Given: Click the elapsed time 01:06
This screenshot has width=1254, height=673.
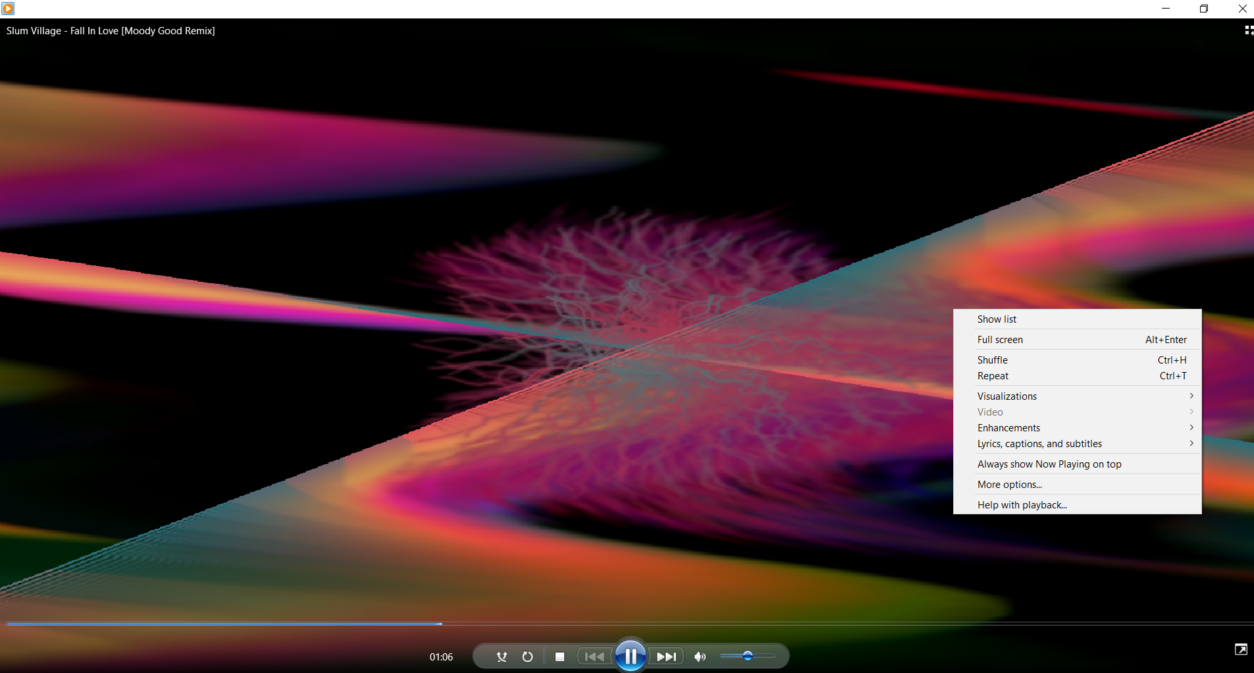Looking at the screenshot, I should coord(441,657).
